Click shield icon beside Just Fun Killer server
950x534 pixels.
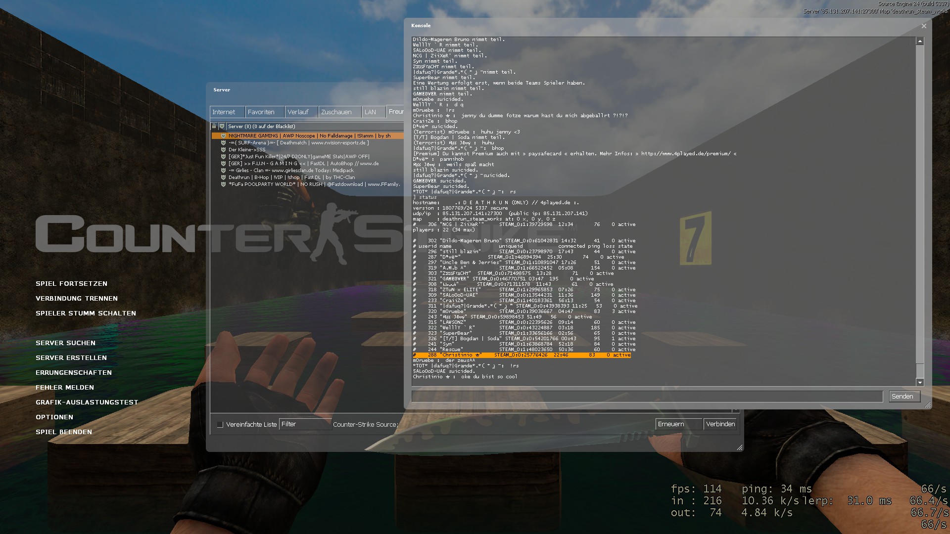tap(223, 157)
